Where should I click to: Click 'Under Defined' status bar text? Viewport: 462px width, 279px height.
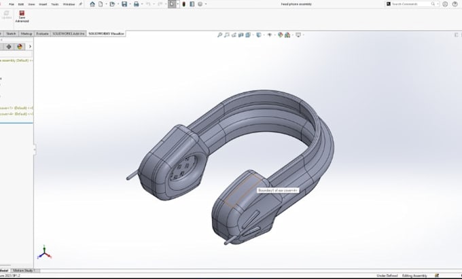tap(387, 276)
